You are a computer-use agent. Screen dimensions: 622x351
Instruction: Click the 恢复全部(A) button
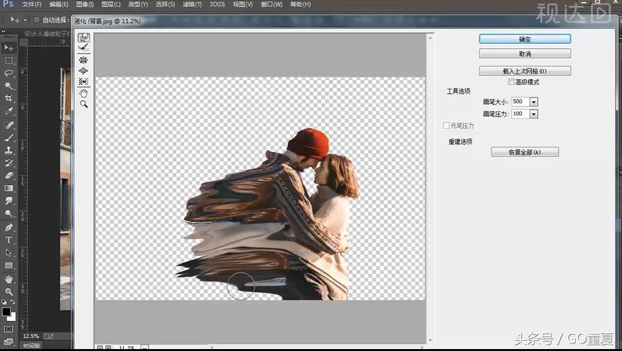(x=524, y=152)
